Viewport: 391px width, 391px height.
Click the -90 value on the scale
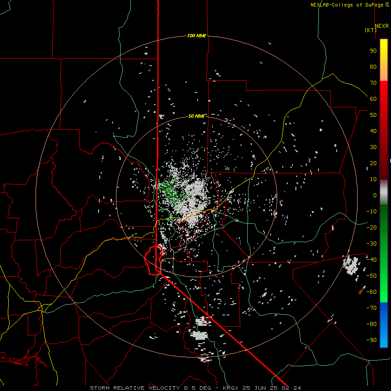coord(371,340)
